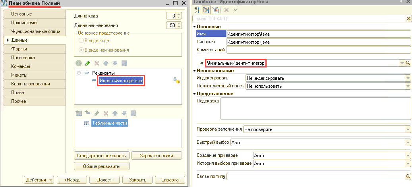The width and height of the screenshot is (412, 187).
Task: Open История выбора при вводе dropdown
Action: pyautogui.click(x=408, y=163)
